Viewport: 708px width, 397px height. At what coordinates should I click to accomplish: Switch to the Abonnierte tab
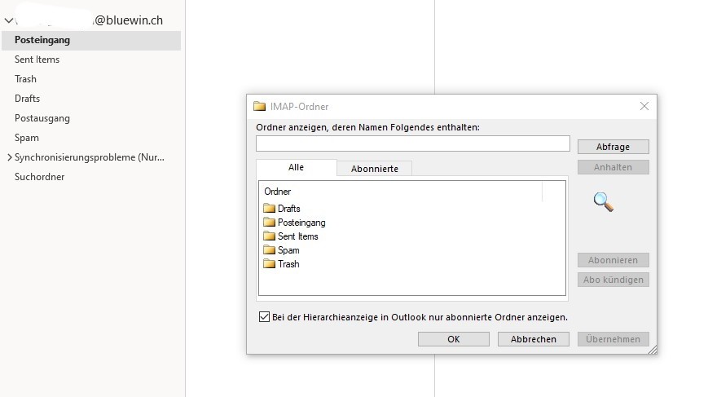[374, 169]
